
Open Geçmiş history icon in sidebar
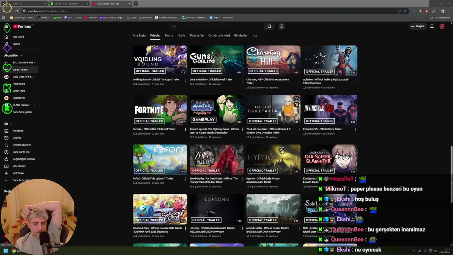point(6,138)
